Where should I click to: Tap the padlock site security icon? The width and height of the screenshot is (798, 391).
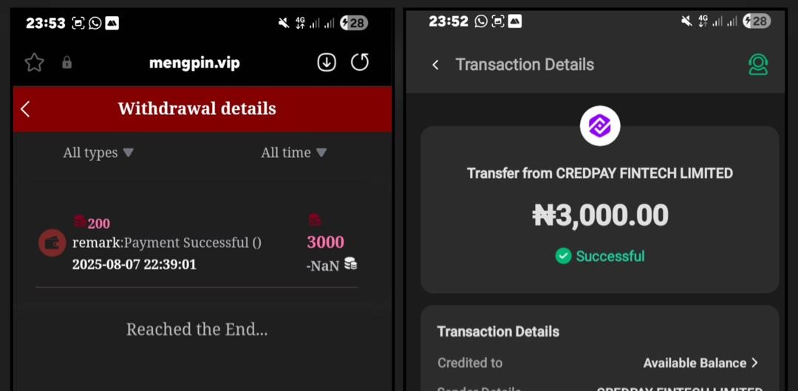pos(66,63)
